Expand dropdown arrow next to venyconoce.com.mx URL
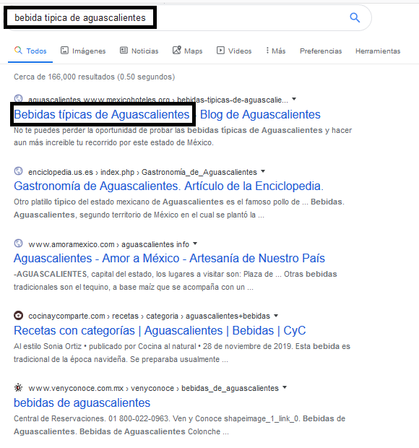Screen dimensions: 419x448 coord(285,388)
